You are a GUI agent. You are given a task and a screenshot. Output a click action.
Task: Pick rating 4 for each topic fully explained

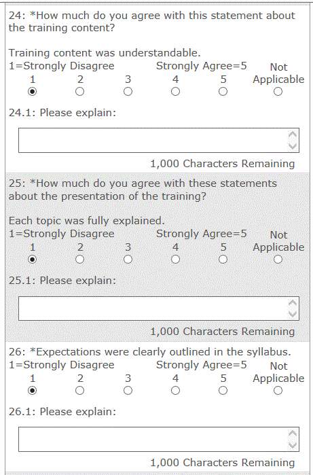pyautogui.click(x=176, y=260)
